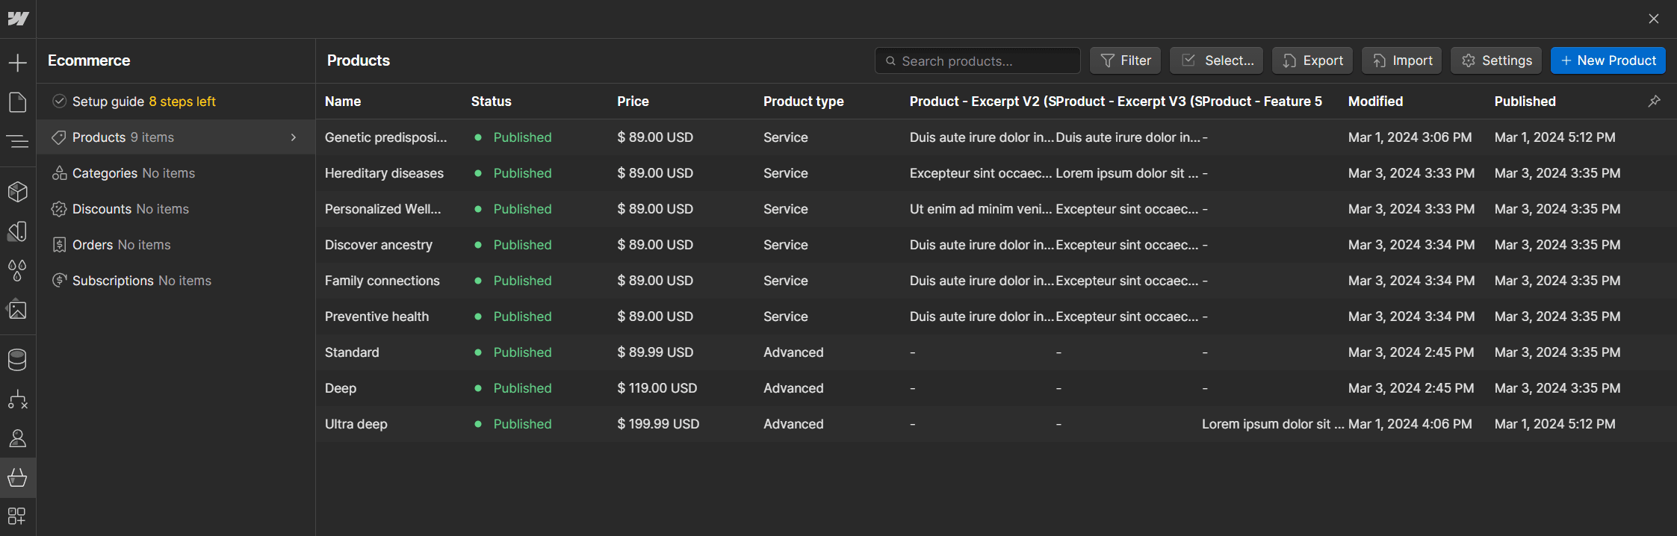The height and width of the screenshot is (536, 1677).
Task: Expand the Products chevron arrow
Action: point(294,137)
